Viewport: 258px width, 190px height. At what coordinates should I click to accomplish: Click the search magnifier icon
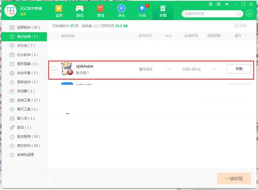(239, 13)
